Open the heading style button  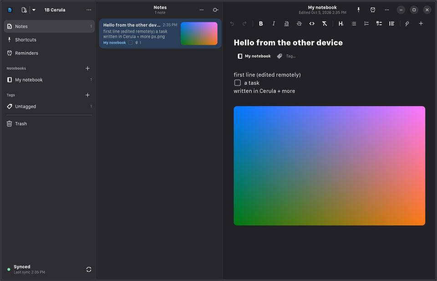[x=341, y=24]
